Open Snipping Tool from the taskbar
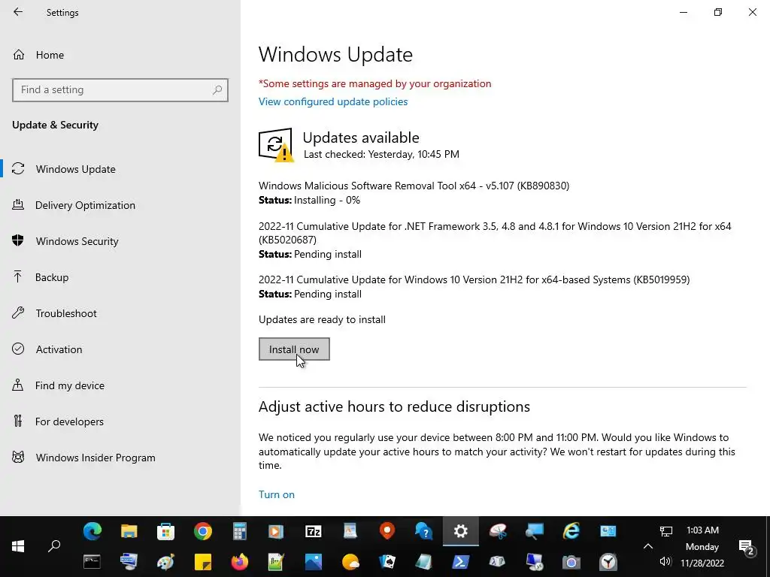The image size is (770, 577). pos(498,531)
